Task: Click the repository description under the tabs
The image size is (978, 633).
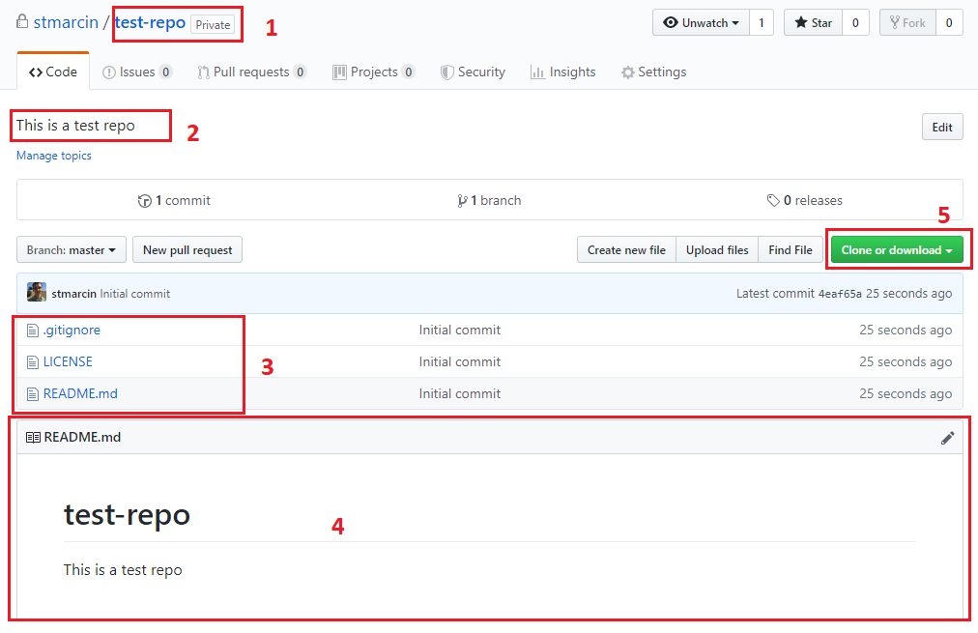Action: [x=75, y=126]
